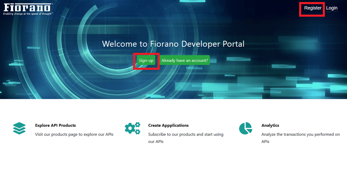
Task: Click 'Analyze the transactions' description text
Action: point(301,138)
